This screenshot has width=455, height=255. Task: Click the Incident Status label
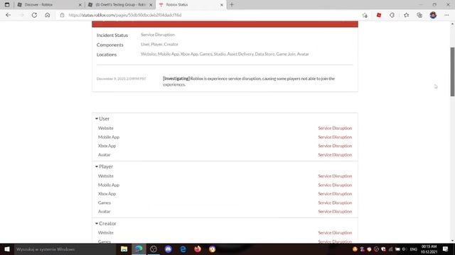tap(112, 35)
